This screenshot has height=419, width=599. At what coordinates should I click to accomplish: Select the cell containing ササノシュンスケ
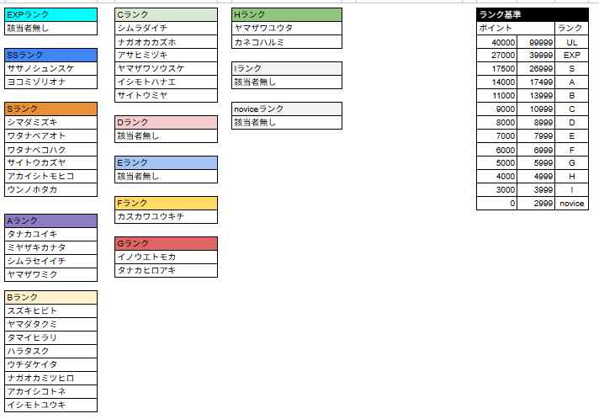(x=50, y=68)
